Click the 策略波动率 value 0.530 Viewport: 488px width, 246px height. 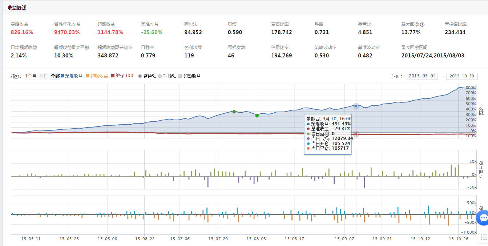point(322,56)
